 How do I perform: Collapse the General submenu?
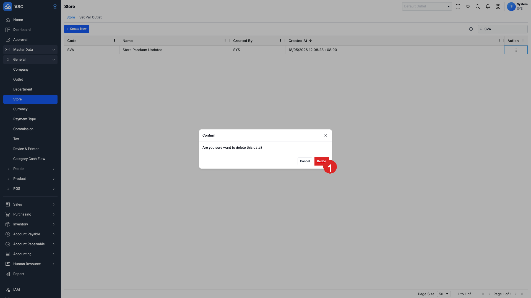click(30, 60)
